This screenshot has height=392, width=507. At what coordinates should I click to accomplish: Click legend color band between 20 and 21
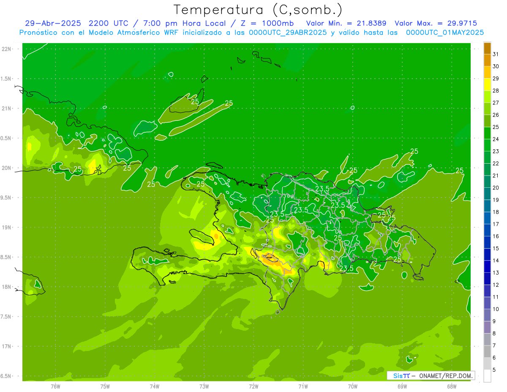(x=487, y=182)
